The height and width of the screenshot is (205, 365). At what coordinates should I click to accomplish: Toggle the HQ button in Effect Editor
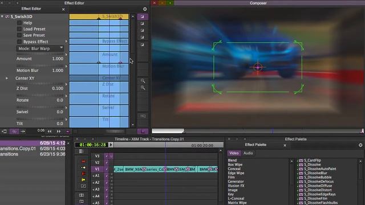click(143, 116)
